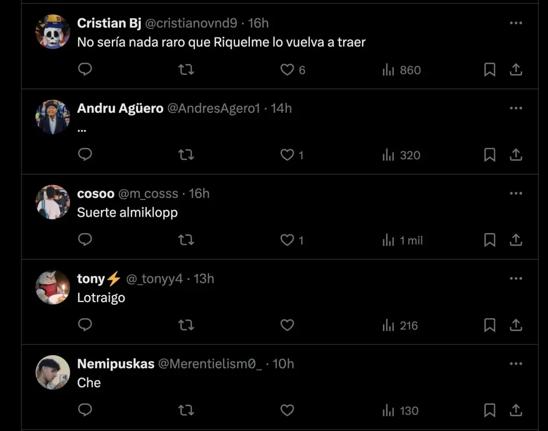548x431 pixels.
Task: Open tony's cat profile picture
Action: pyautogui.click(x=53, y=287)
